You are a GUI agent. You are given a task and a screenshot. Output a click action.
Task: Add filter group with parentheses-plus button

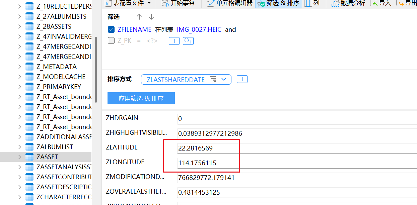point(188,41)
